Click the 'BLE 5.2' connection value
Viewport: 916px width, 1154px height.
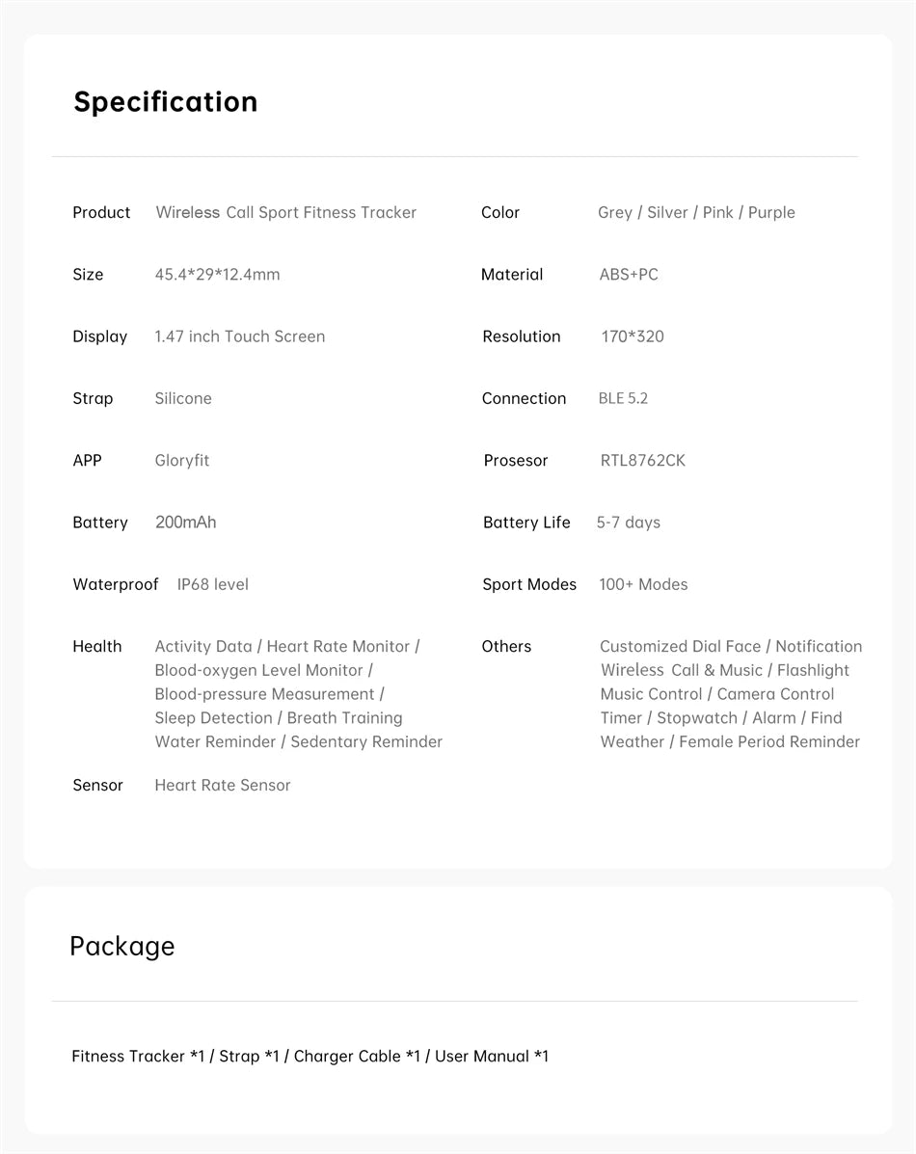tap(623, 398)
